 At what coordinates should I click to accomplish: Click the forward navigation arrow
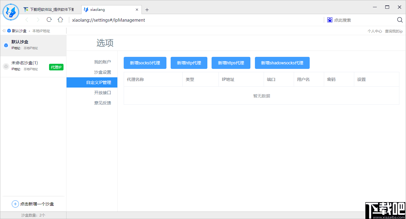38,19
